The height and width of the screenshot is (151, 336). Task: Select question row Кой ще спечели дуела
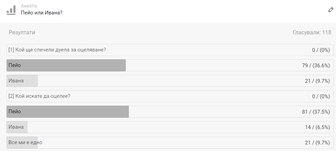[x=170, y=50]
